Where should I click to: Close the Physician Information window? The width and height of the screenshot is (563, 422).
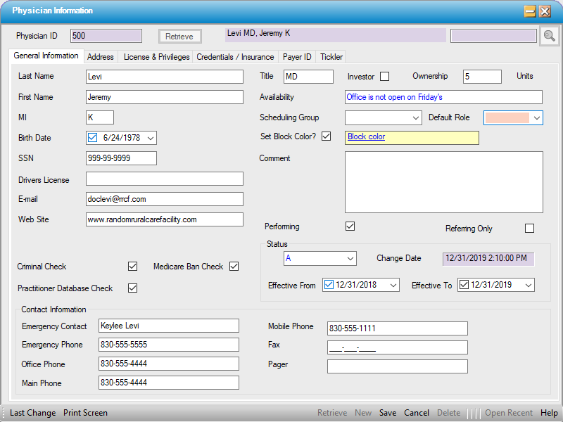click(x=545, y=11)
